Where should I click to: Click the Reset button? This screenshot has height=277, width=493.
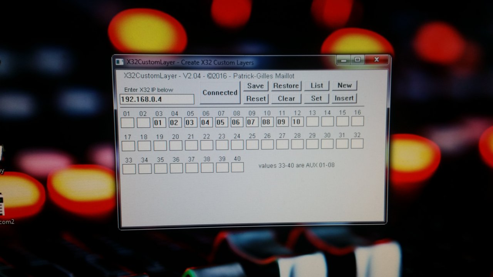256,98
